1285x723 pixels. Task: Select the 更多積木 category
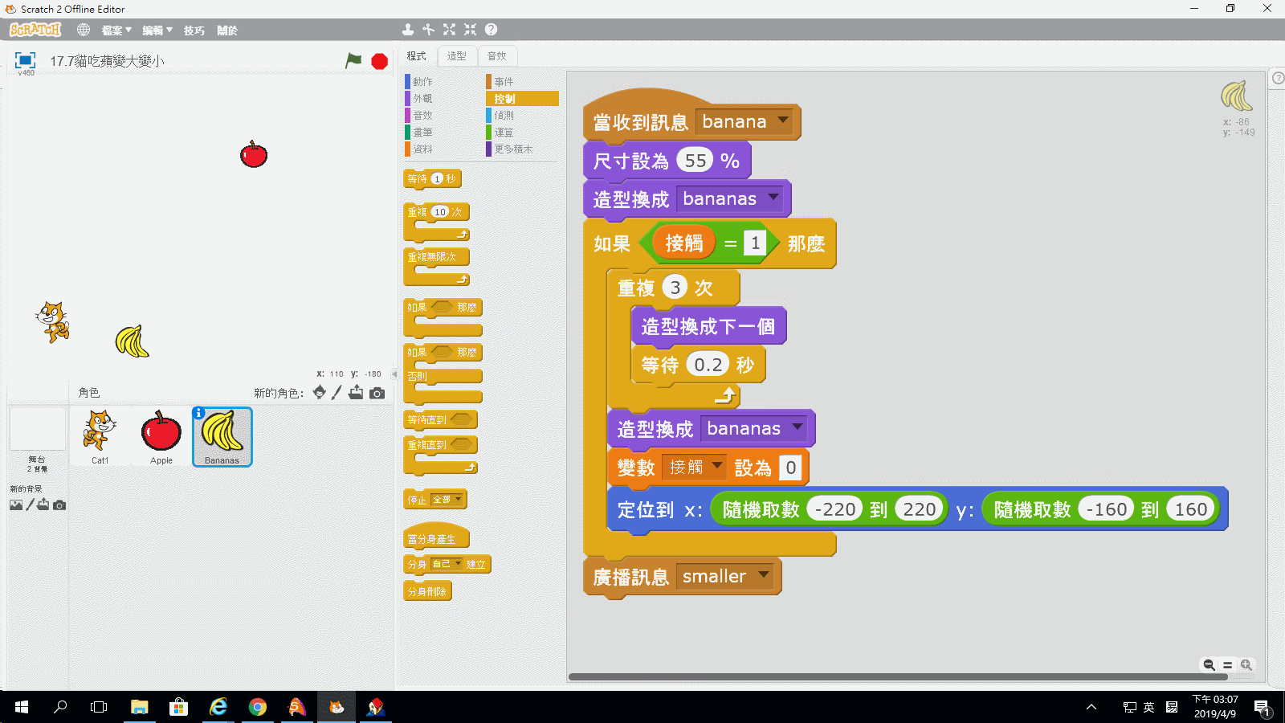[x=521, y=149]
